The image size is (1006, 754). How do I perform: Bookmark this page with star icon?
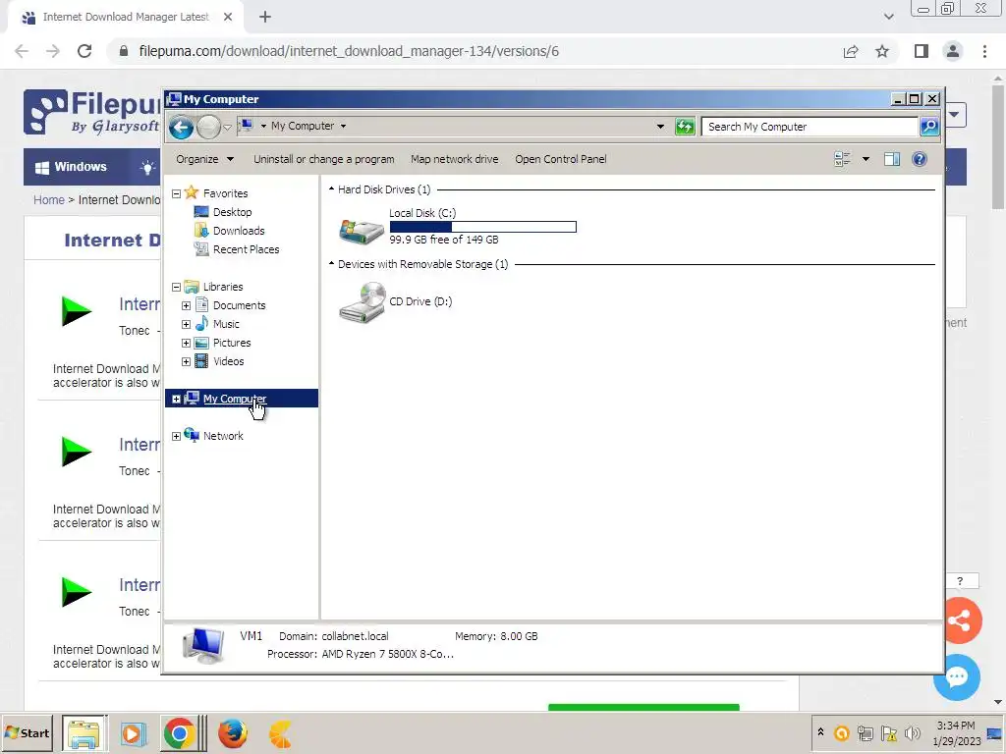pyautogui.click(x=882, y=51)
